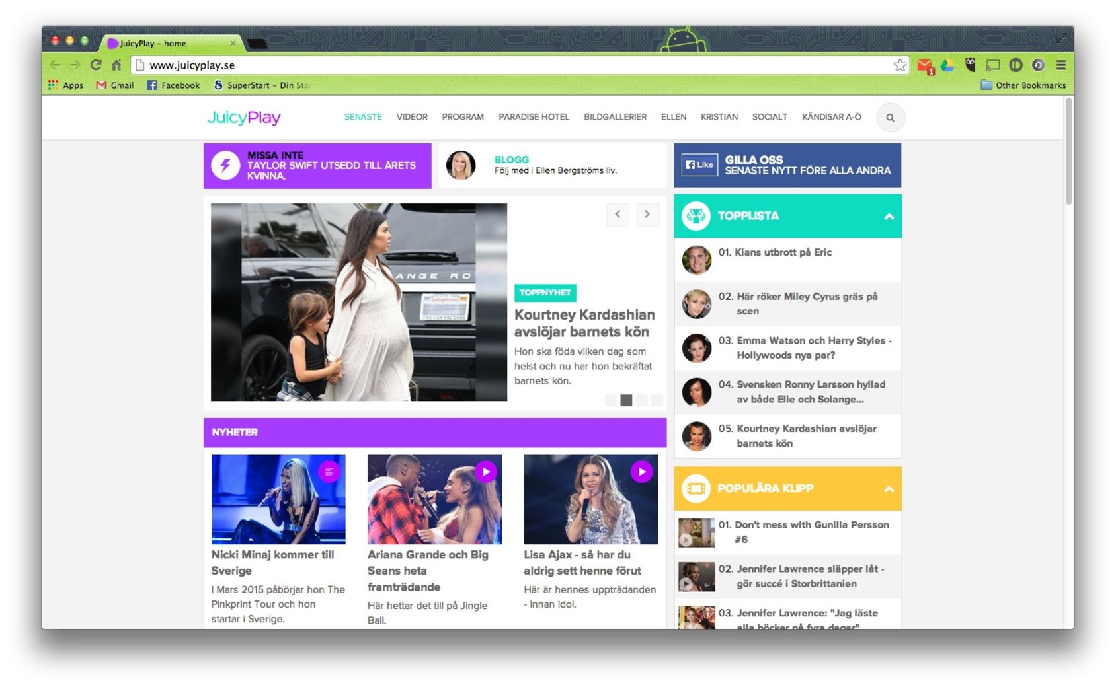This screenshot has height=687, width=1116.
Task: Click the address bar URL field
Action: [x=519, y=65]
